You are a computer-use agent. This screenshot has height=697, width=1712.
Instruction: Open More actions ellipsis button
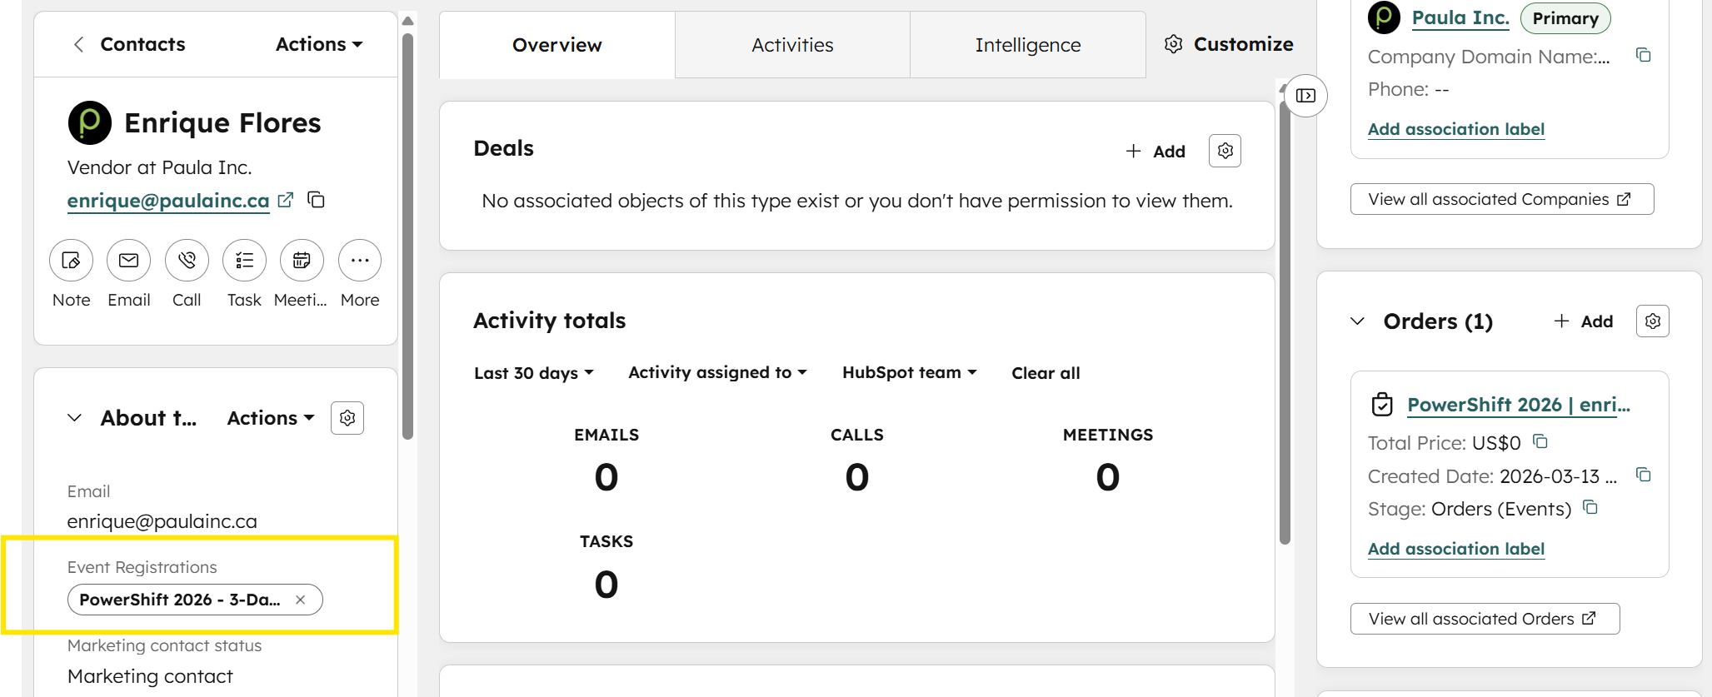(360, 261)
